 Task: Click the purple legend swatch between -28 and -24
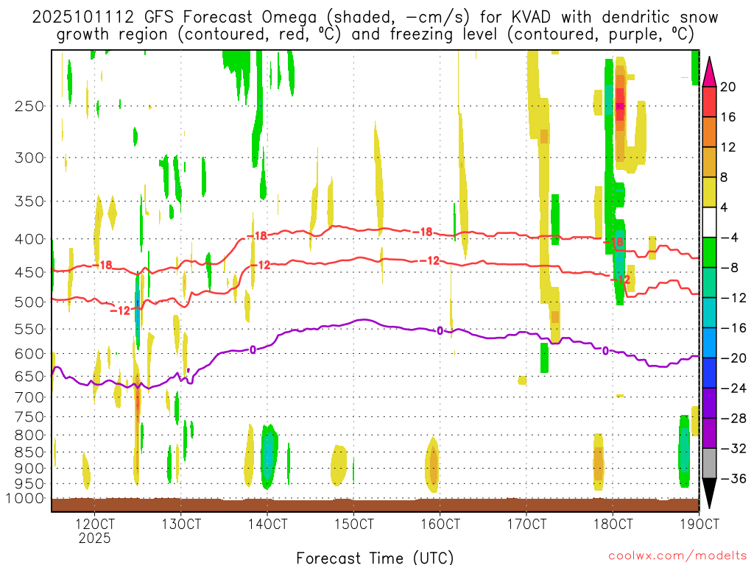tap(709, 403)
